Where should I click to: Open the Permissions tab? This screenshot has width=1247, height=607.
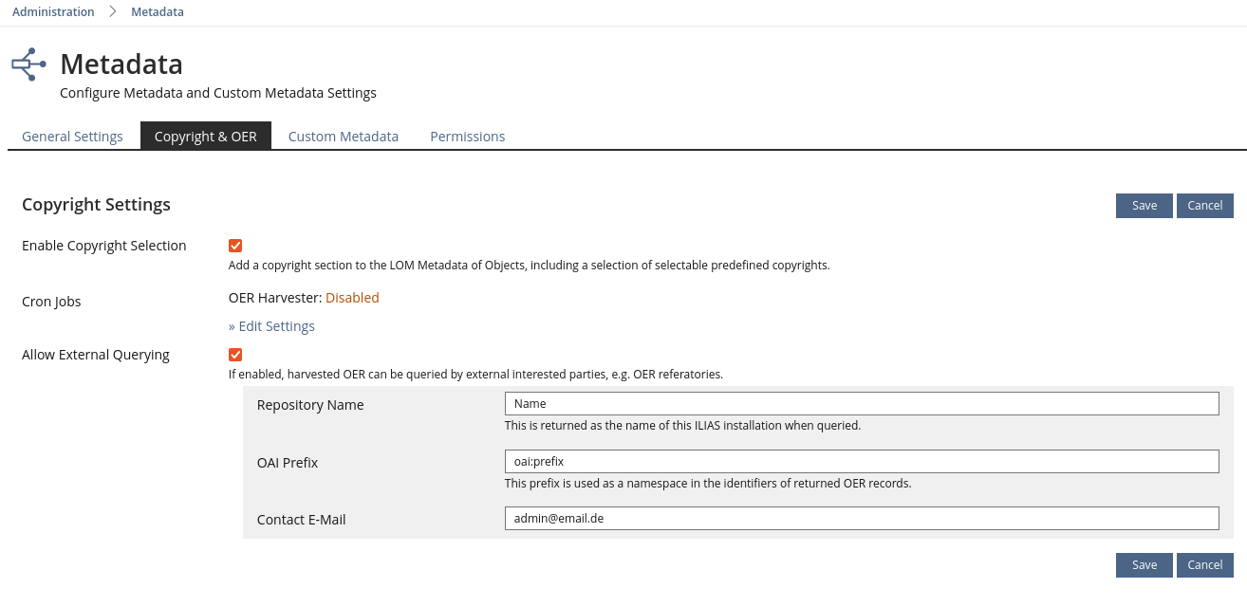click(467, 137)
